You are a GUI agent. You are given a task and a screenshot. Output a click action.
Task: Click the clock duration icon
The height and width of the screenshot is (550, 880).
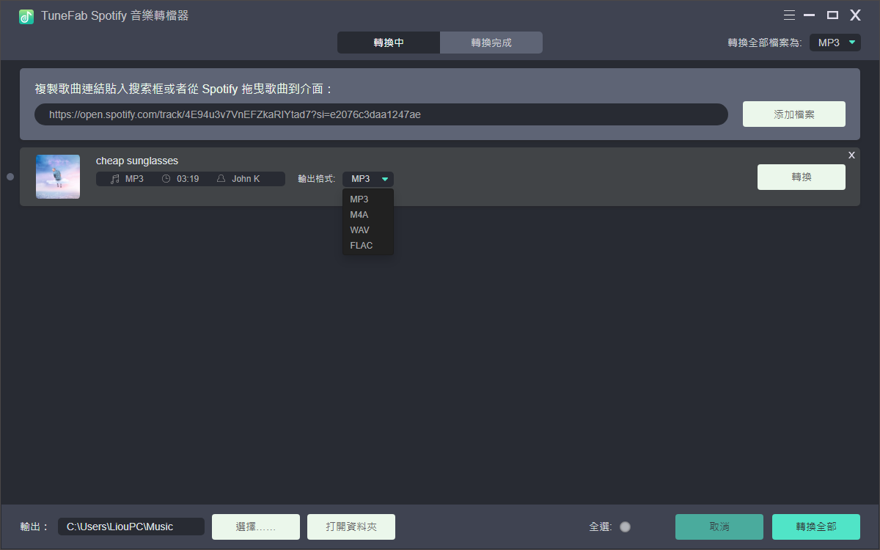click(x=166, y=179)
